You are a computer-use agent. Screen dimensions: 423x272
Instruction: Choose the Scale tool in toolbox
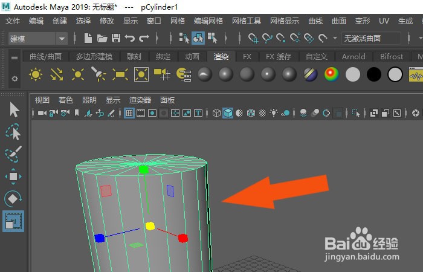coord(13,221)
